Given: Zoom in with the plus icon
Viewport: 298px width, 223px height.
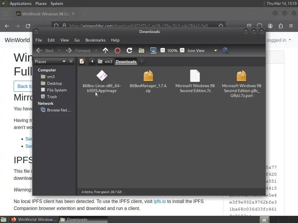Looking at the screenshot, I should point(182,50).
